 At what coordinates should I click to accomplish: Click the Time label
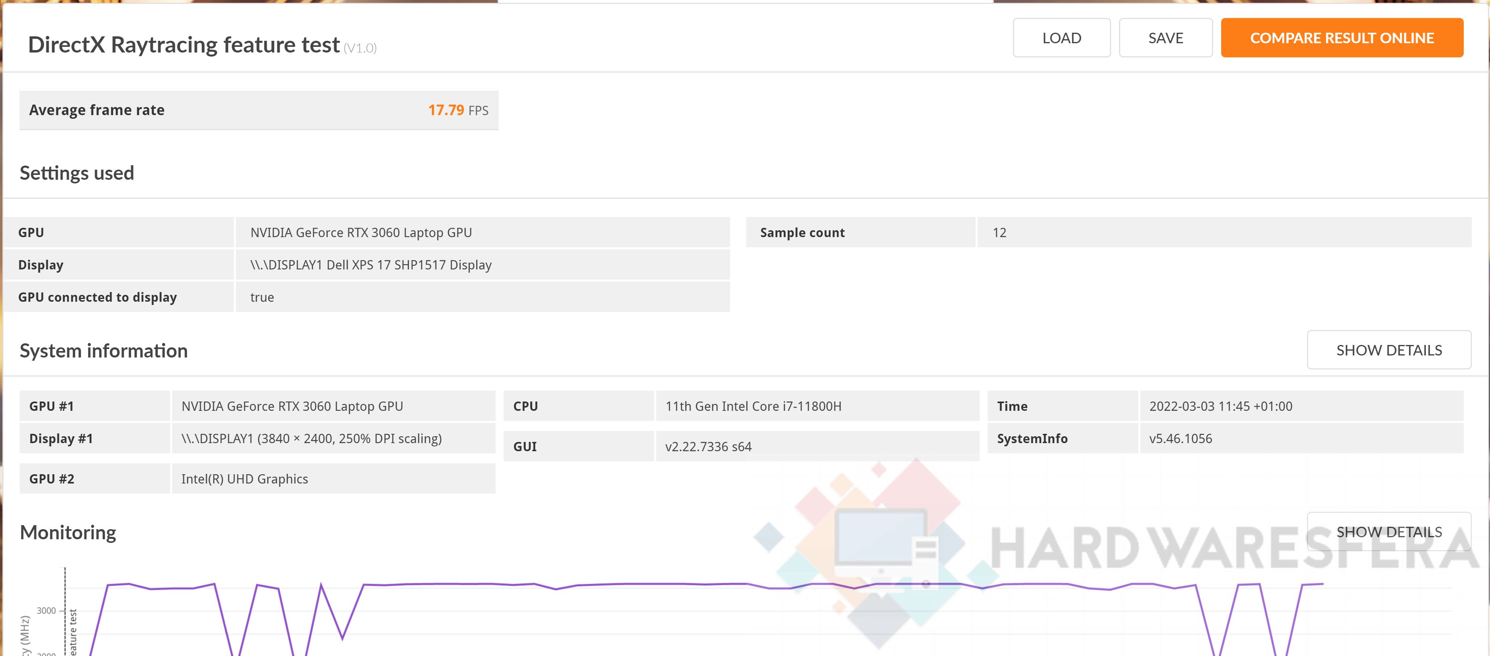(x=1012, y=406)
